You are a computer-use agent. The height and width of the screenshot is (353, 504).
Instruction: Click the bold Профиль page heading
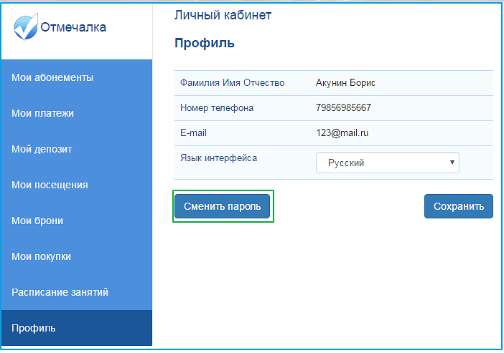tap(205, 43)
